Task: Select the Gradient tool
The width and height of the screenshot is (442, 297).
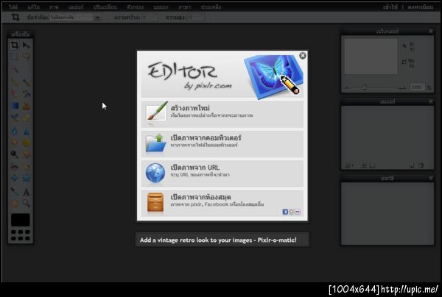Action: (15, 106)
